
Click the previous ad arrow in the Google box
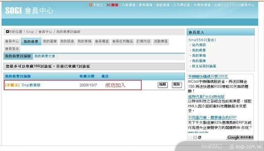pyautogui.click(x=190, y=137)
